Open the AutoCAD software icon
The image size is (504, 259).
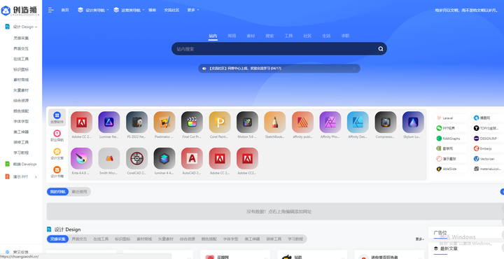pyautogui.click(x=192, y=158)
